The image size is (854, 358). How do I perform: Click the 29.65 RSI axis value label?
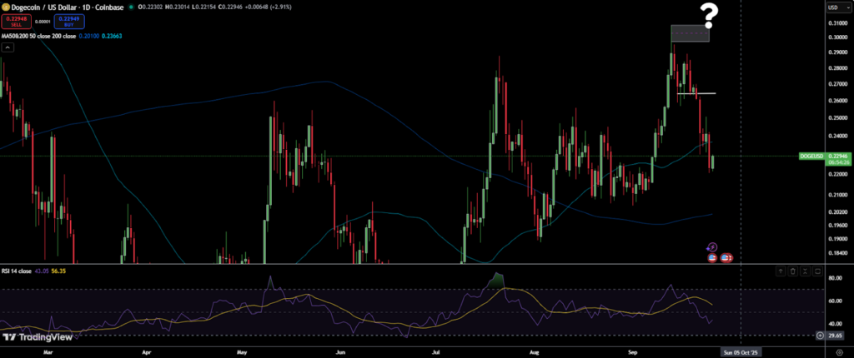[836, 336]
